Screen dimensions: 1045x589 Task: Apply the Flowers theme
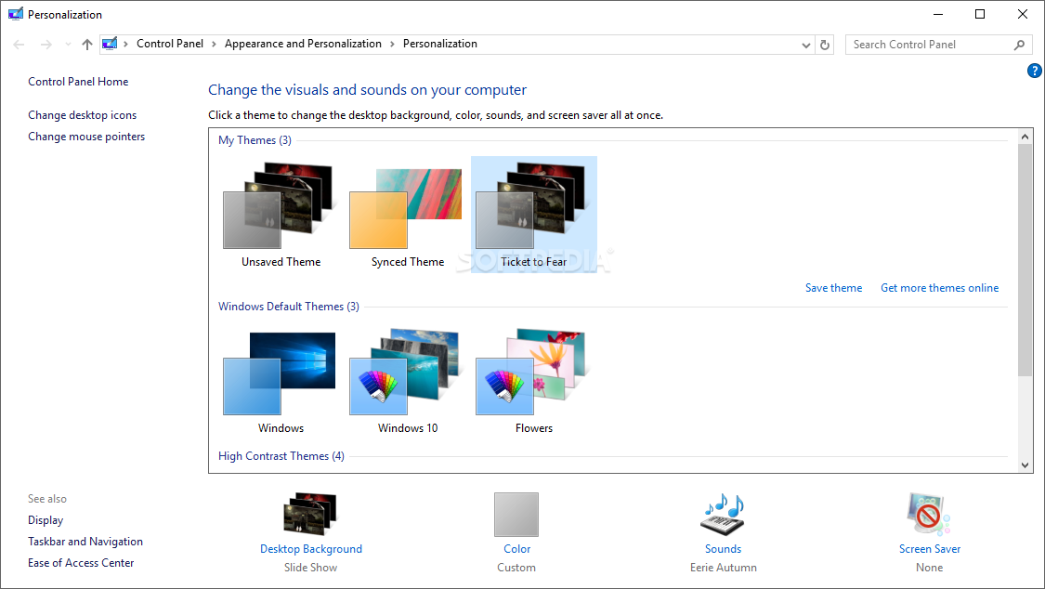coord(534,381)
